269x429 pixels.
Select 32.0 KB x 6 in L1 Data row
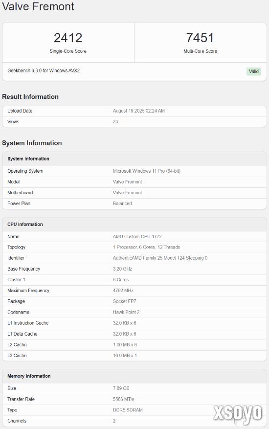pyautogui.click(x=125, y=334)
